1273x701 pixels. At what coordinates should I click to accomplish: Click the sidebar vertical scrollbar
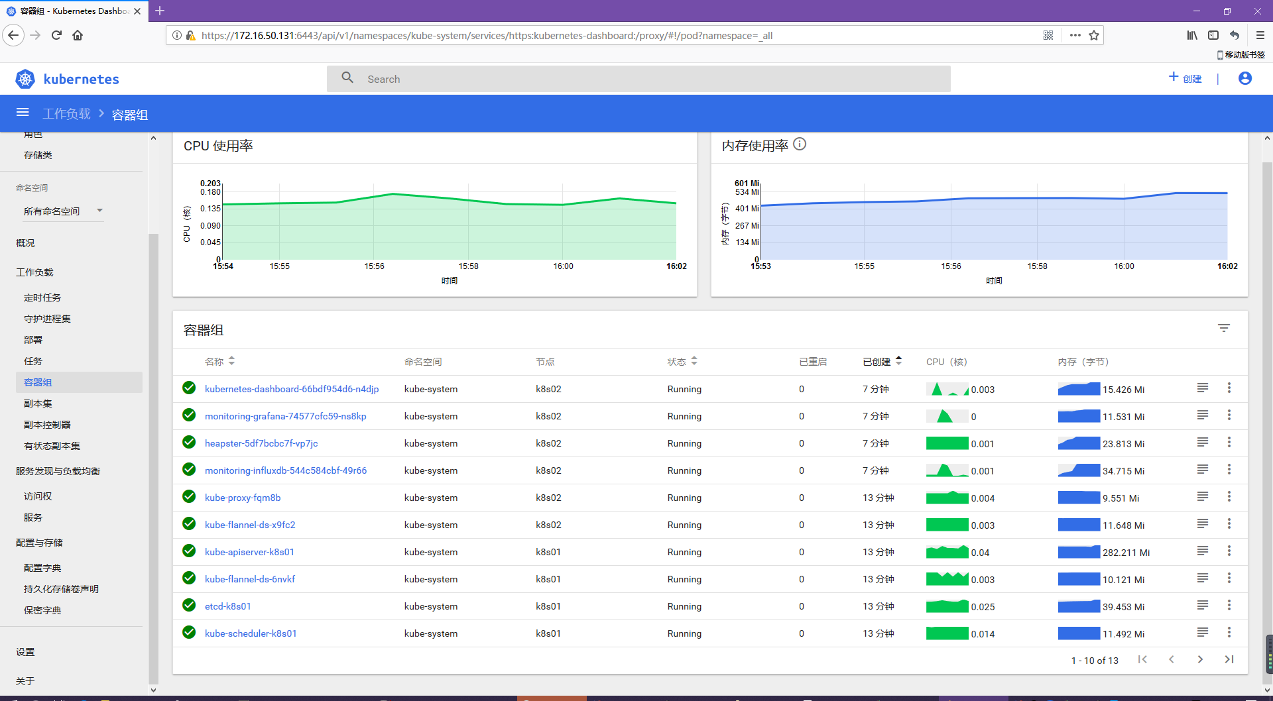point(153,457)
